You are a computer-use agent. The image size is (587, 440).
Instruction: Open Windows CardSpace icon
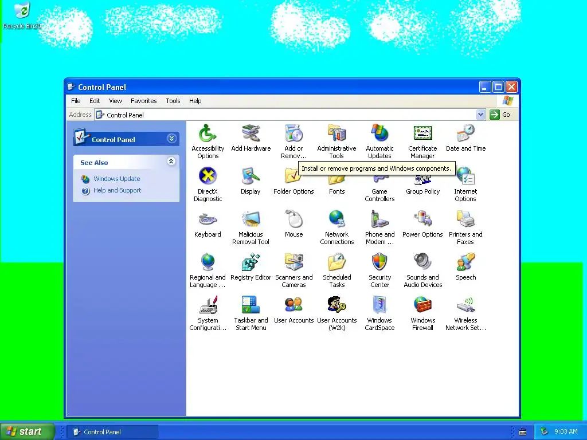tap(379, 305)
